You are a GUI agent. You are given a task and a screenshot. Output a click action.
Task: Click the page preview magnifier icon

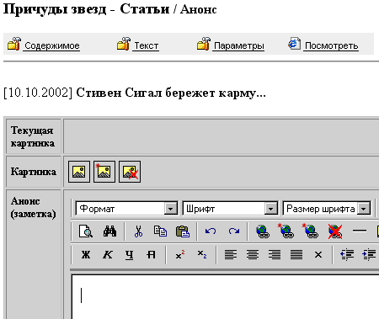click(86, 231)
